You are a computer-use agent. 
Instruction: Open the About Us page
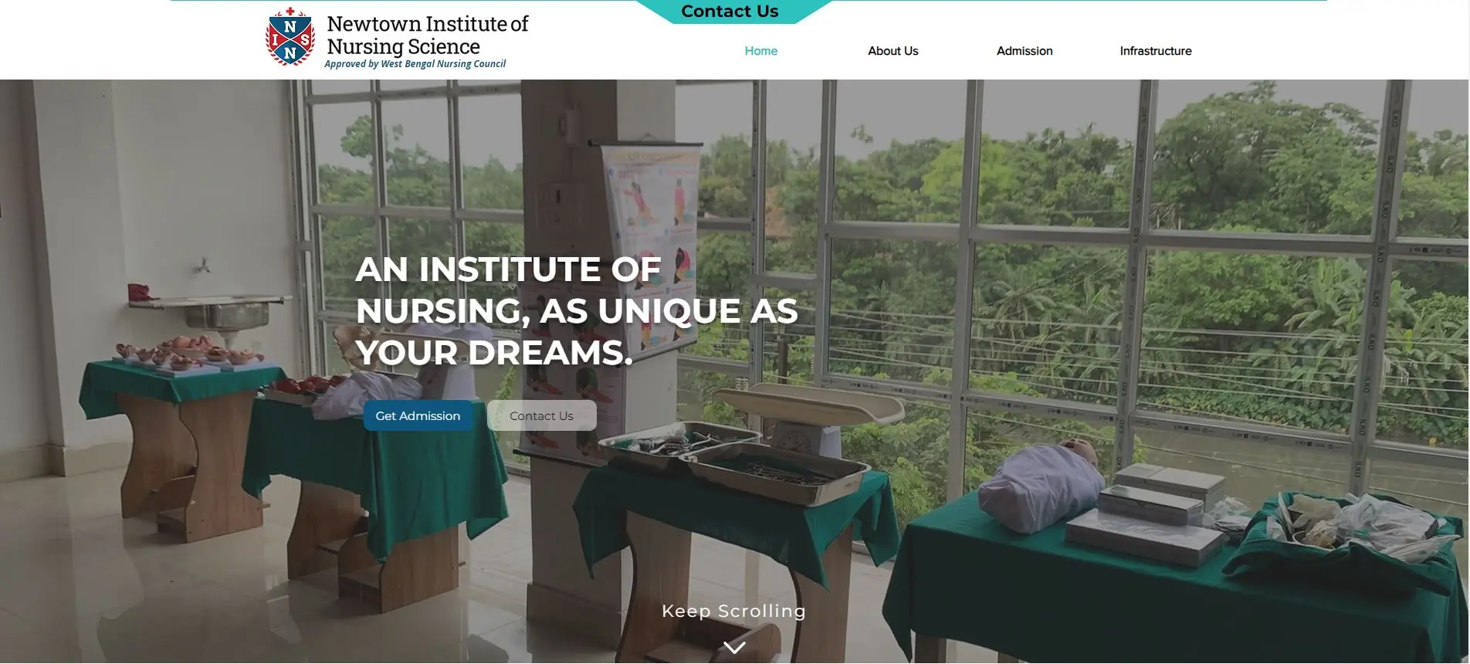click(893, 51)
